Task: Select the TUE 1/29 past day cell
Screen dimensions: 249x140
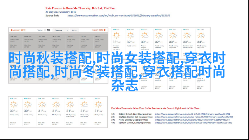Action: pyautogui.click(x=44, y=42)
